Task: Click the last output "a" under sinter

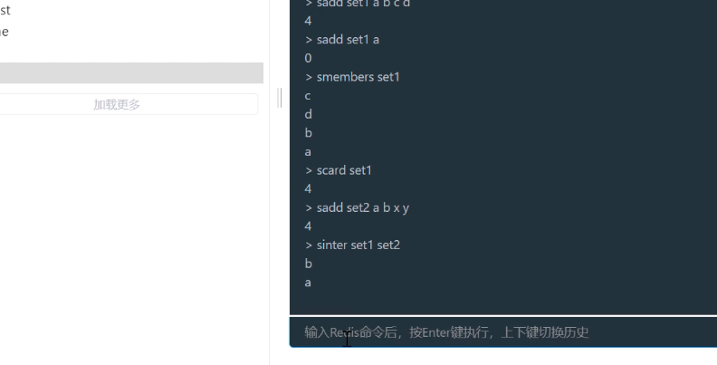Action: coord(308,283)
